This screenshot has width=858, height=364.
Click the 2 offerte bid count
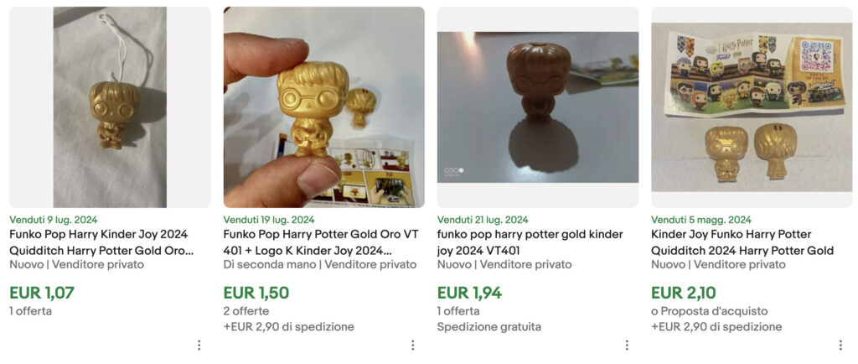point(246,311)
